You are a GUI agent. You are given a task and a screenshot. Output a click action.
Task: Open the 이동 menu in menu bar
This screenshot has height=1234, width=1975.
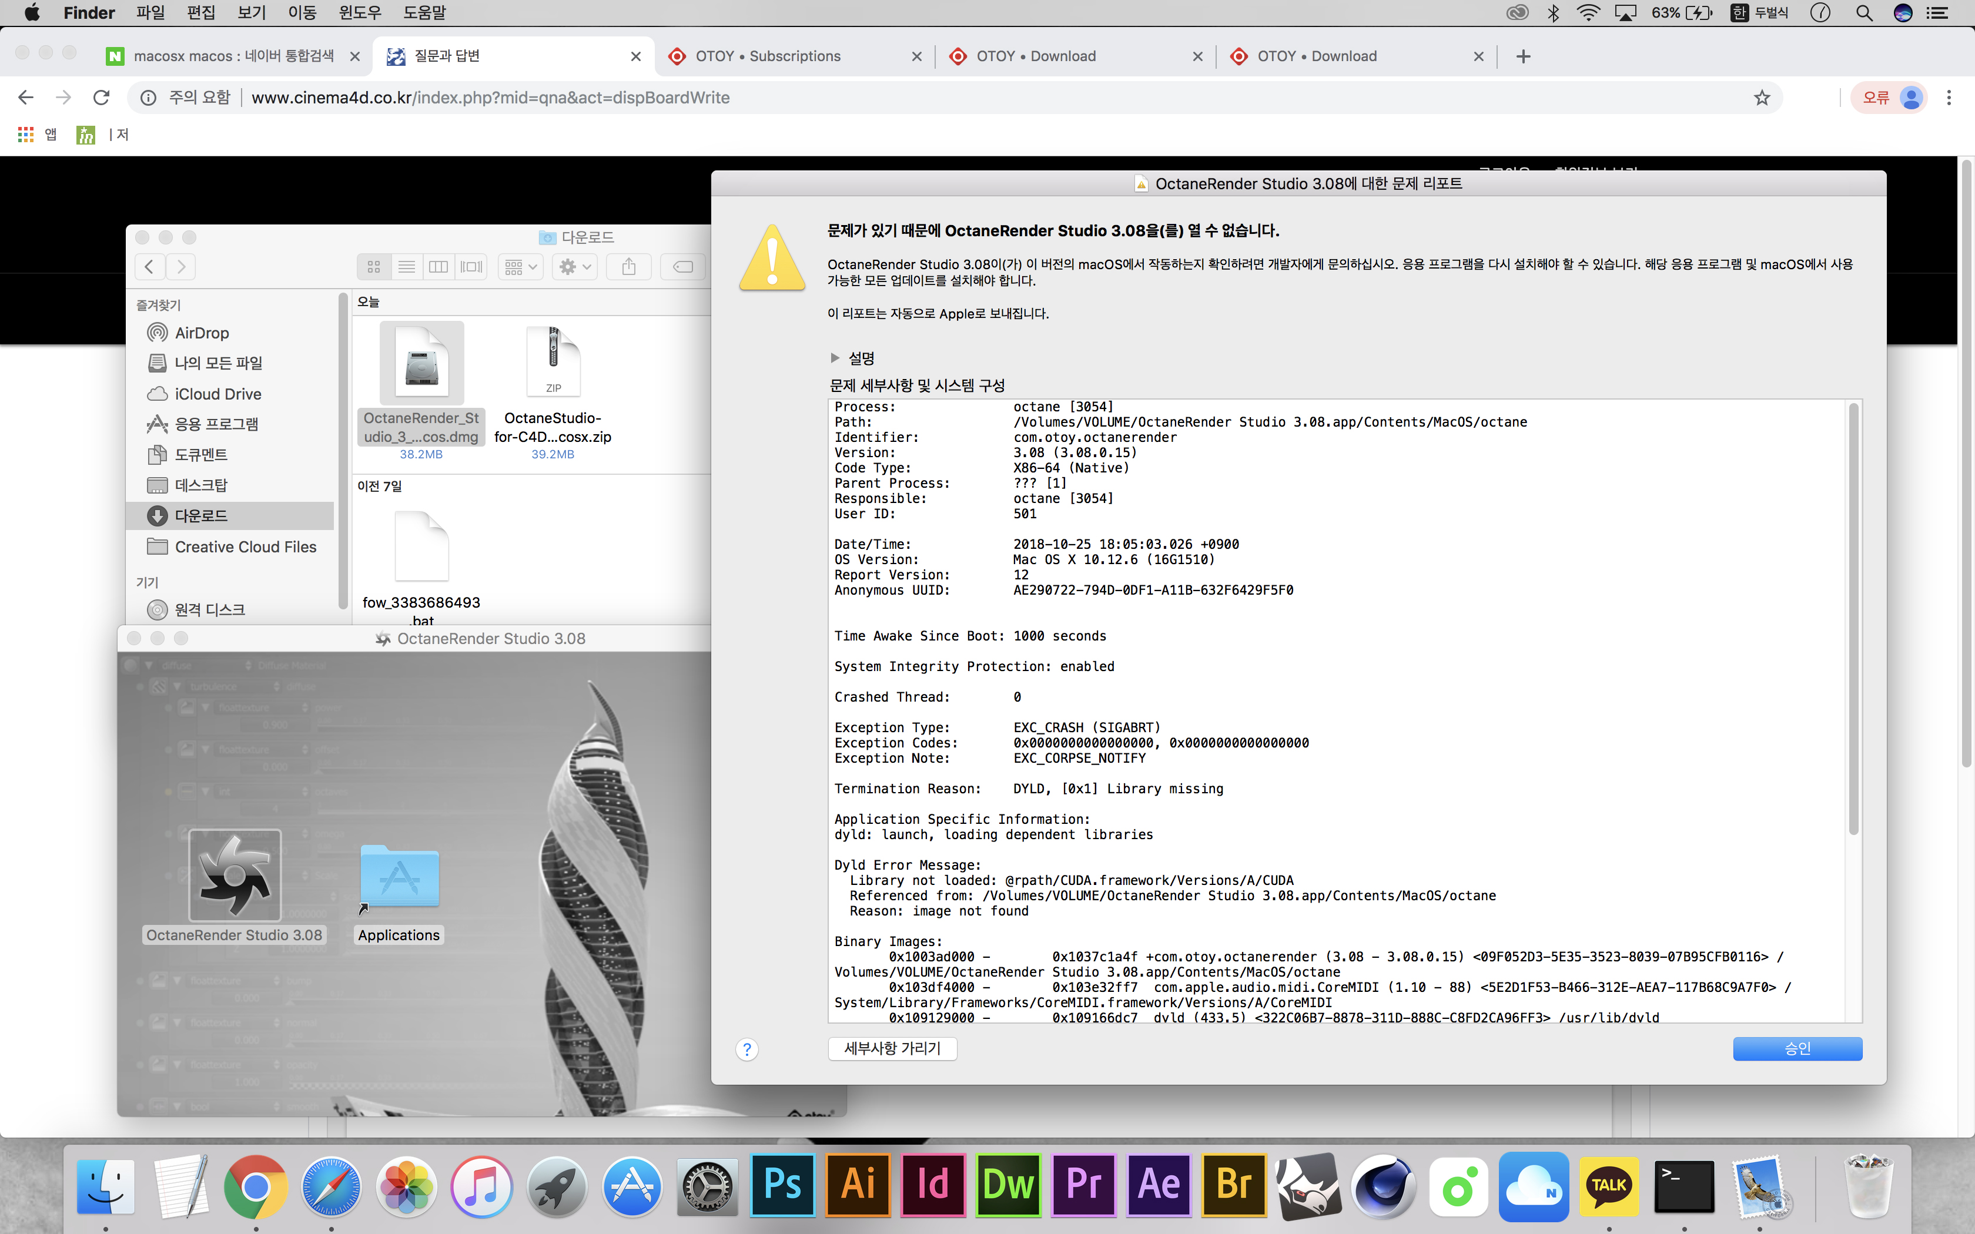[x=302, y=12]
